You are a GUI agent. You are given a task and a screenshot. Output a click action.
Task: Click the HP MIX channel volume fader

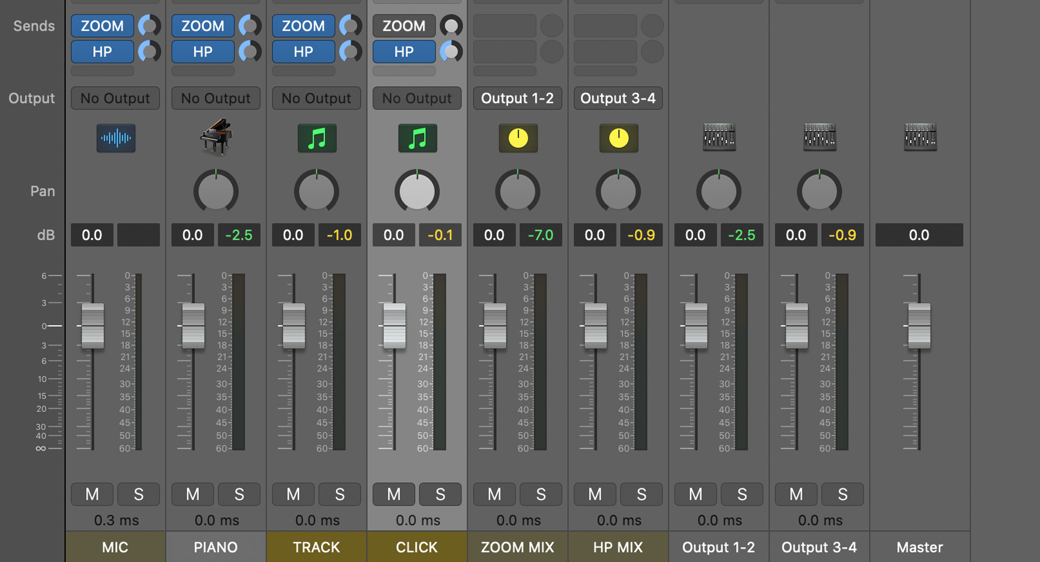(596, 326)
